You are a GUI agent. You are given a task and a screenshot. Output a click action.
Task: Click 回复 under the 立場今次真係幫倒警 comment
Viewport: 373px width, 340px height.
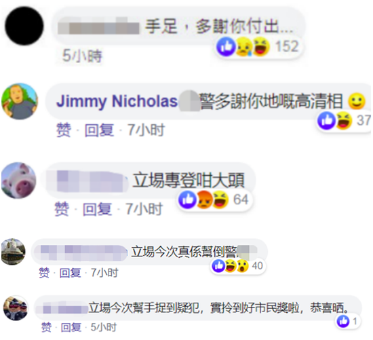[x=70, y=273]
